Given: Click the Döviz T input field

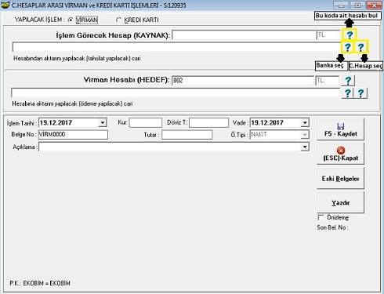Looking at the screenshot, I should coord(208,122).
